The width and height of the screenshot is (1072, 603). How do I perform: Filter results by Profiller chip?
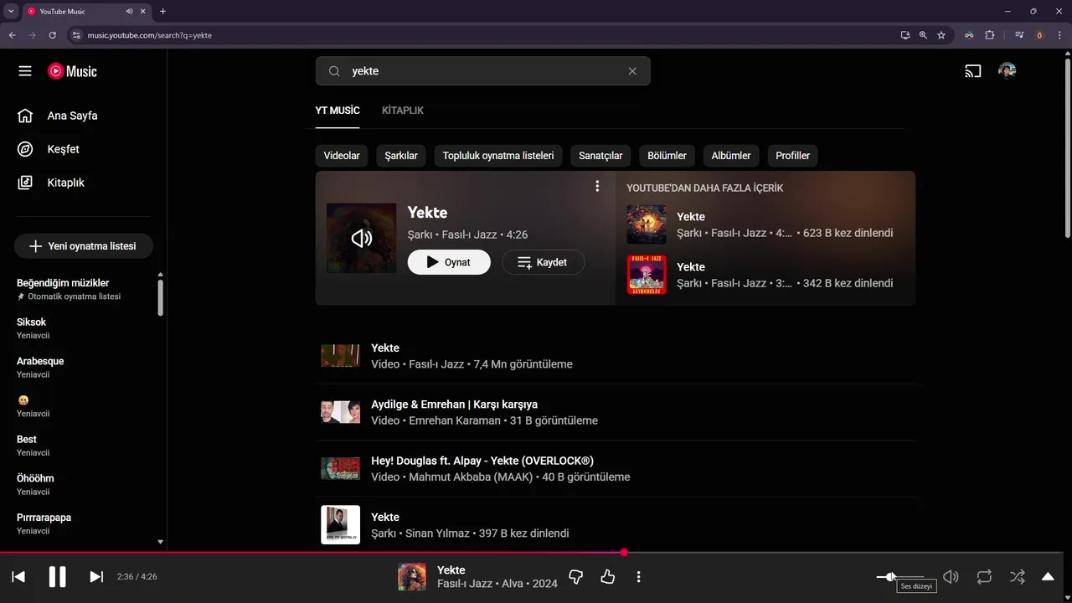tap(792, 156)
